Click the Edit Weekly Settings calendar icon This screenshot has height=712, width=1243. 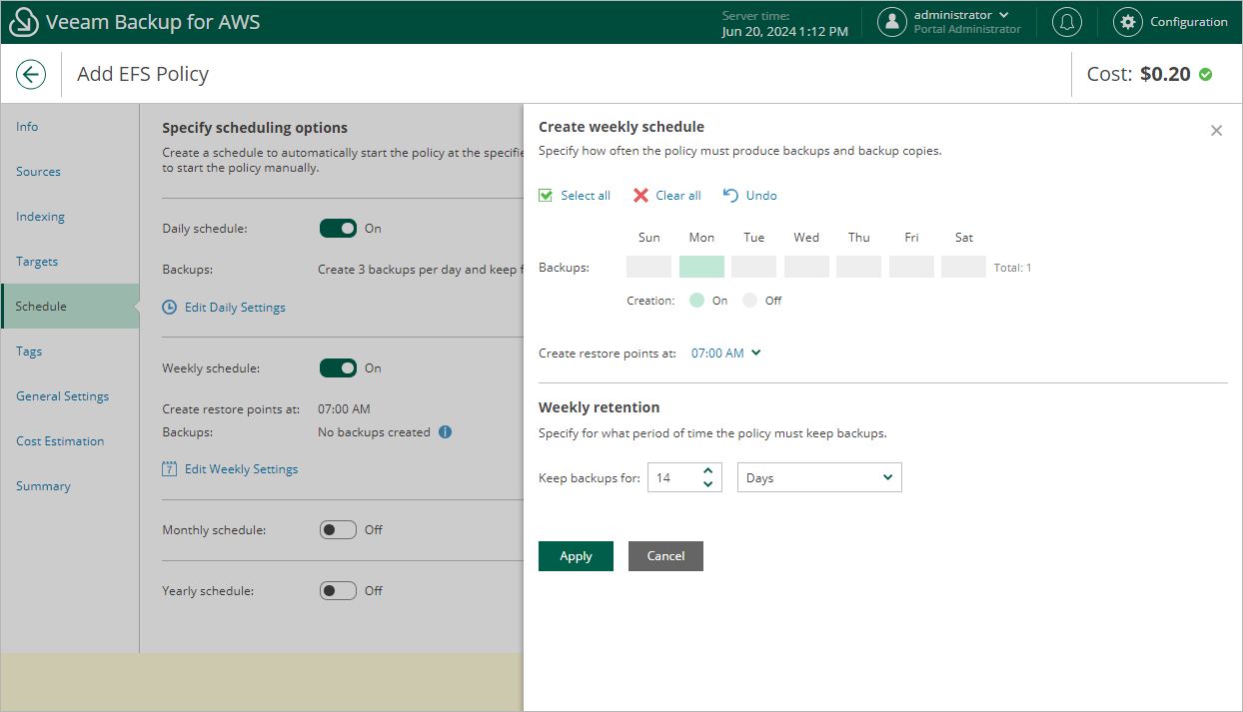click(170, 468)
